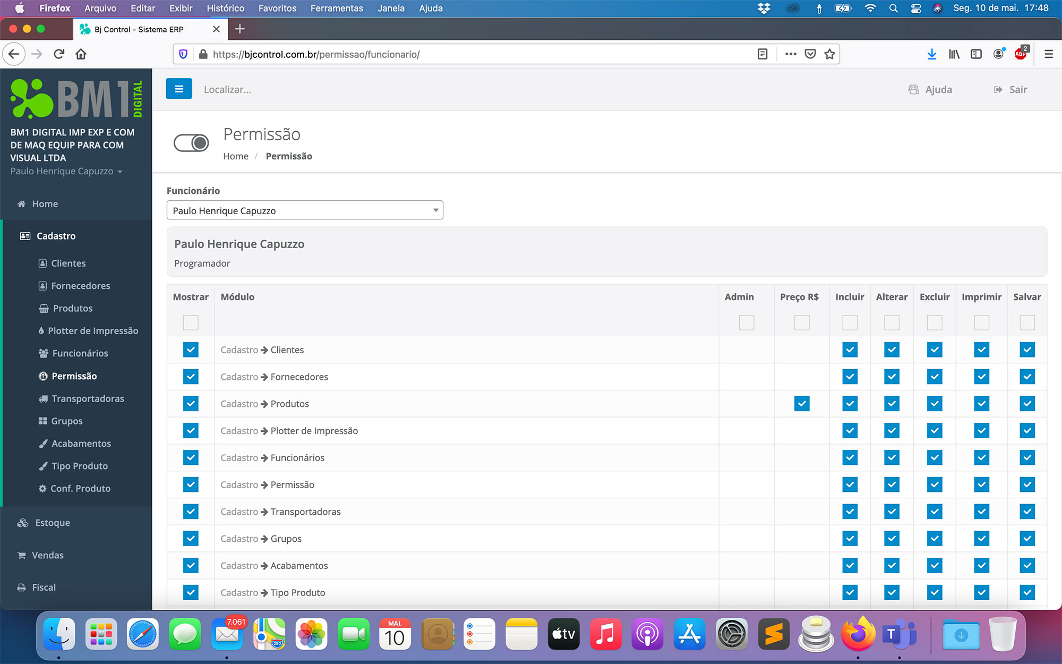The width and height of the screenshot is (1062, 664).
Task: Click the Localizar search field
Action: tap(227, 89)
